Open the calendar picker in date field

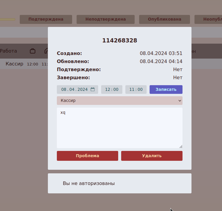[x=93, y=89]
